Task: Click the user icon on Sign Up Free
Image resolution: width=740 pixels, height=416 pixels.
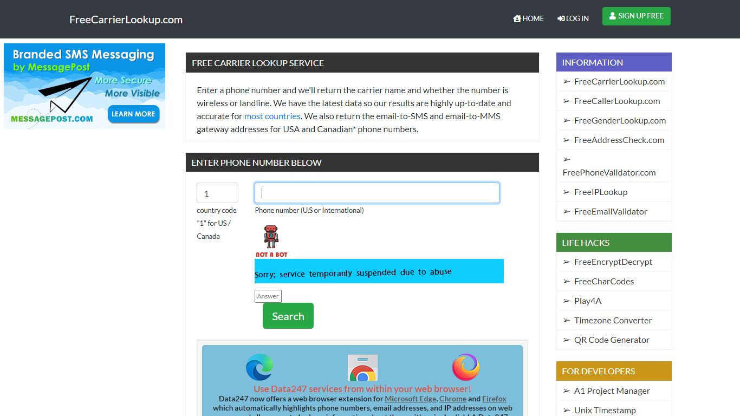Action: click(x=613, y=16)
